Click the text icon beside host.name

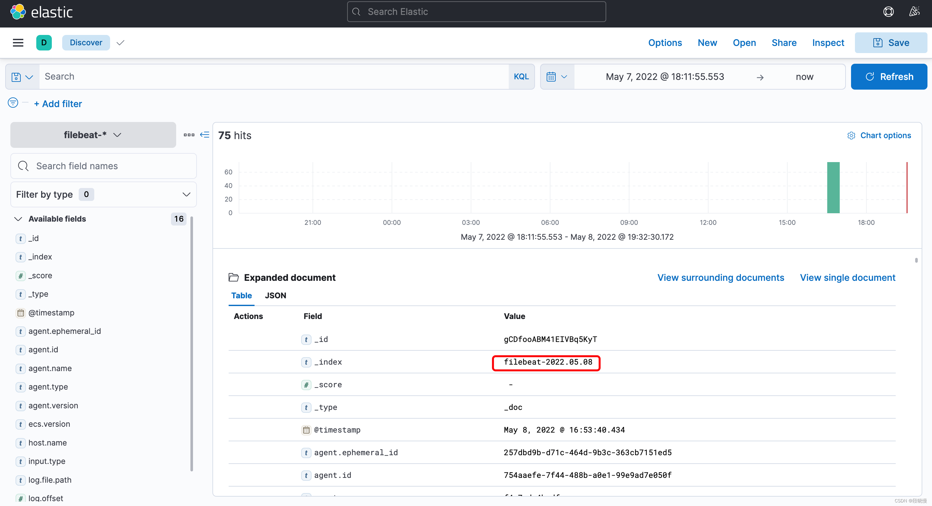coord(21,443)
